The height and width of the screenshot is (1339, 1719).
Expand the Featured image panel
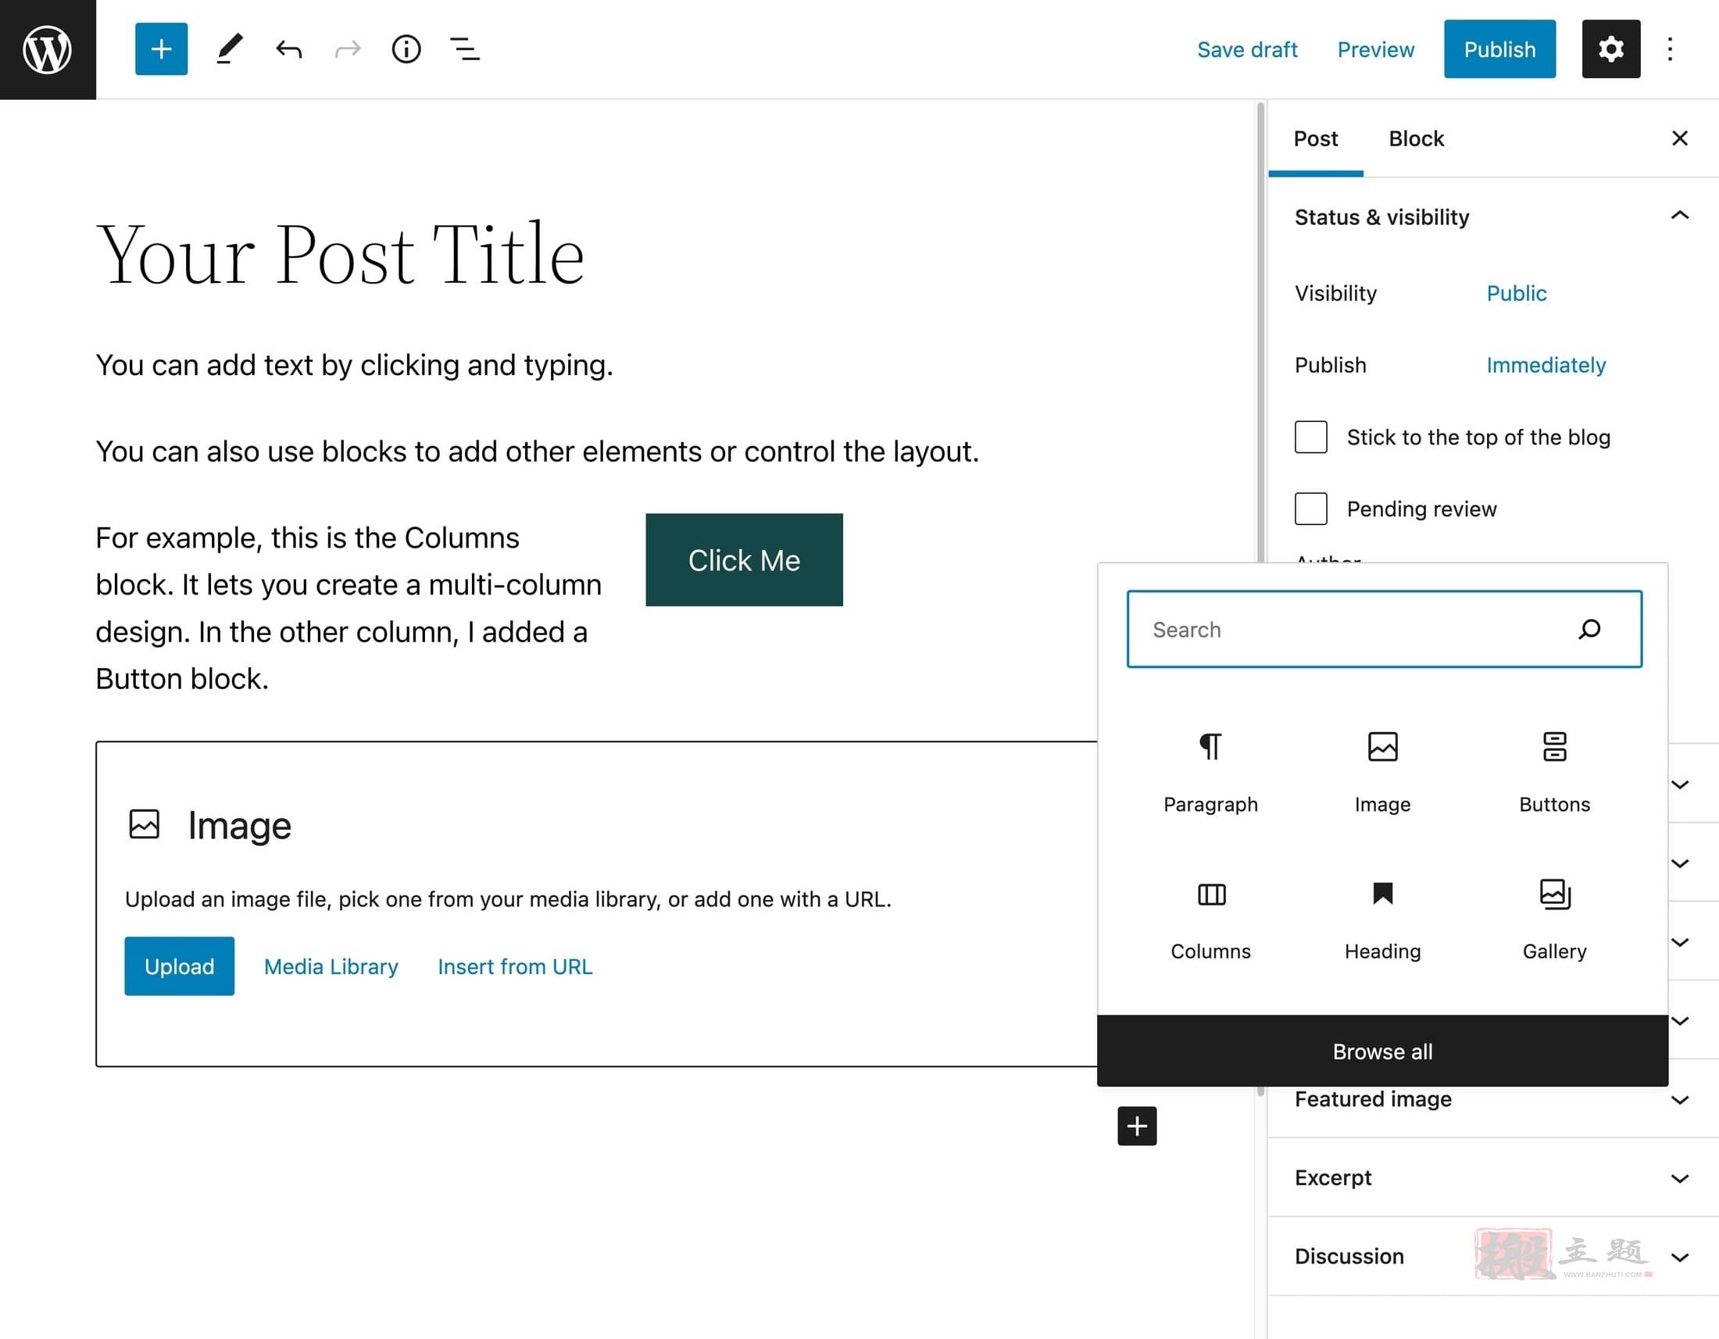point(1493,1099)
